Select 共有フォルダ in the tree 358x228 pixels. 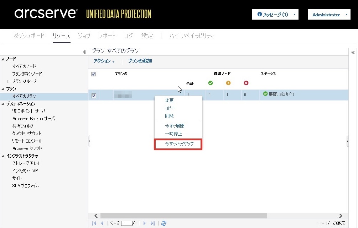click(x=23, y=126)
